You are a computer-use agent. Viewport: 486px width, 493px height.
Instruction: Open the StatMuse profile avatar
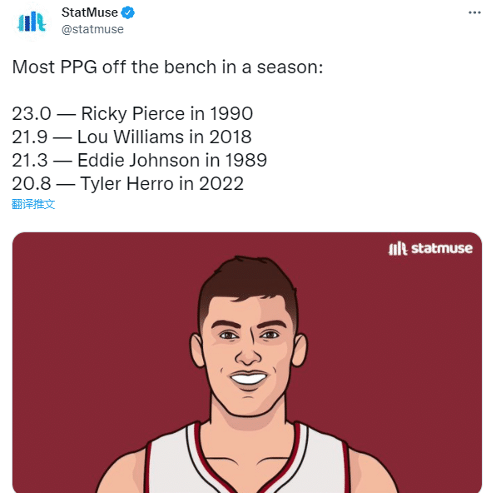pos(32,22)
